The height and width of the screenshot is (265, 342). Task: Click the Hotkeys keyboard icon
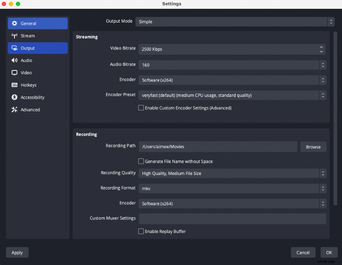coord(15,85)
